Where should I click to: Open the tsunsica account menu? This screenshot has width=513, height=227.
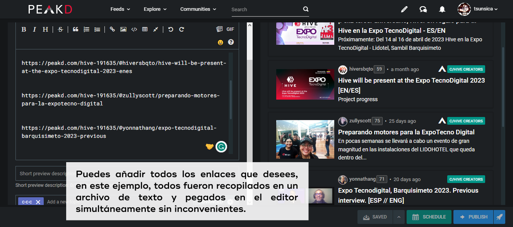(x=477, y=9)
